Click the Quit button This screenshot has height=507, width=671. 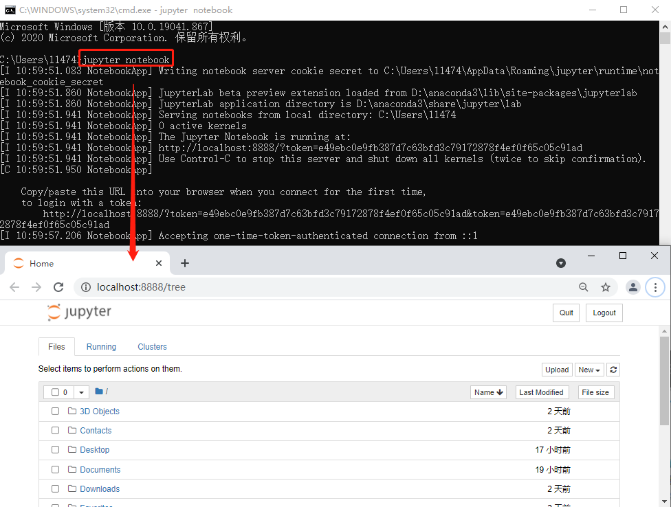pyautogui.click(x=566, y=313)
